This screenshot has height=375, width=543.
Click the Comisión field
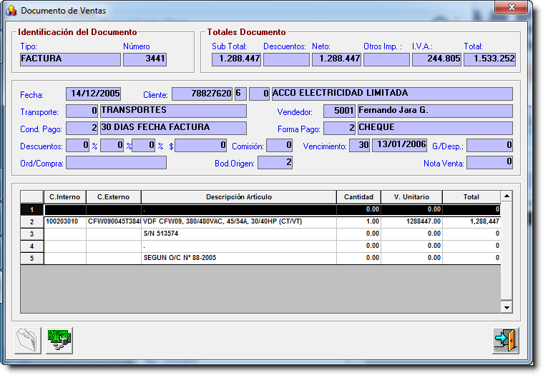click(279, 145)
